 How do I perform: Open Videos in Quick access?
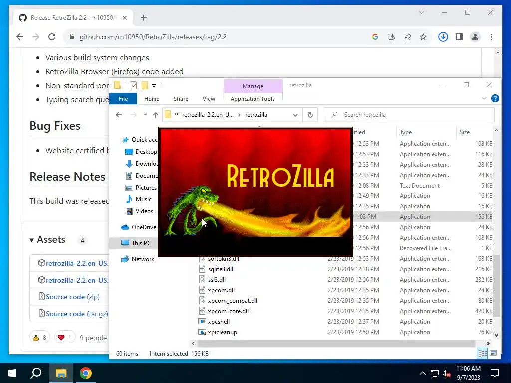(140, 211)
